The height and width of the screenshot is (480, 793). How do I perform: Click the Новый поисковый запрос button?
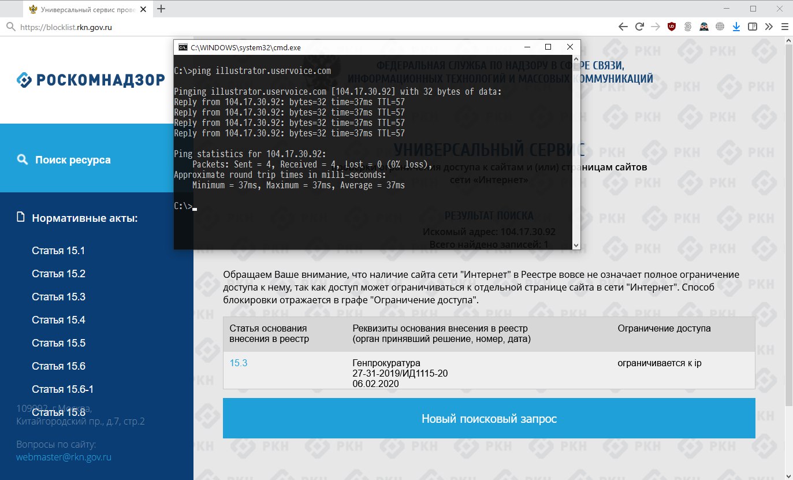point(489,419)
